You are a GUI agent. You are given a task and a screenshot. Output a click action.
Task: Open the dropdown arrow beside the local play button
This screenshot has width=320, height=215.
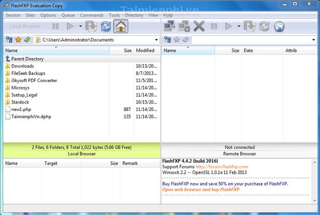tap(81, 27)
